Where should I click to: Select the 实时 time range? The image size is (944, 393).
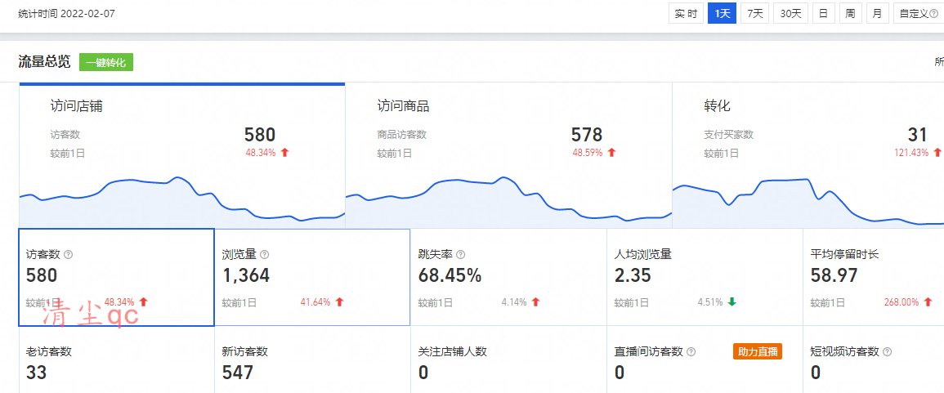click(687, 13)
